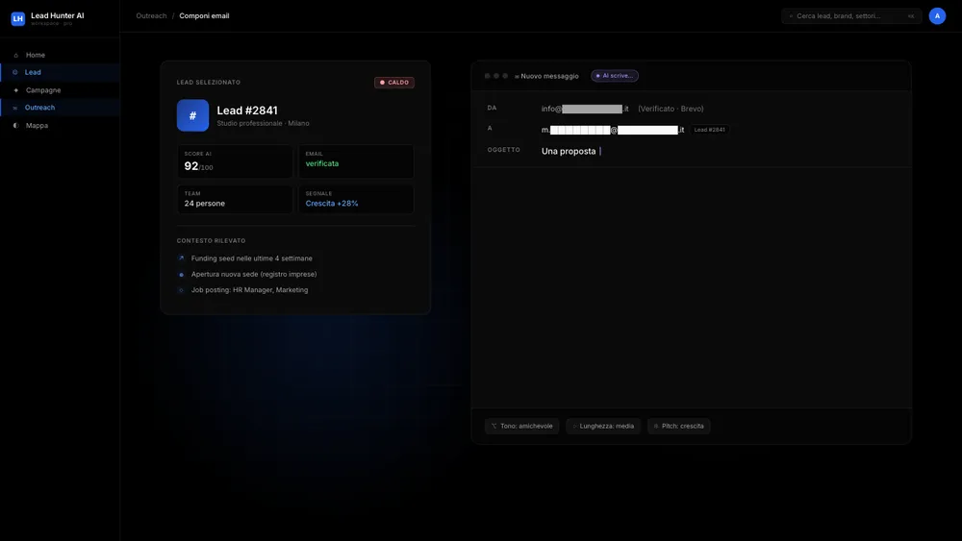This screenshot has height=541, width=962.
Task: Click the DA sender email field
Action: coord(585,109)
